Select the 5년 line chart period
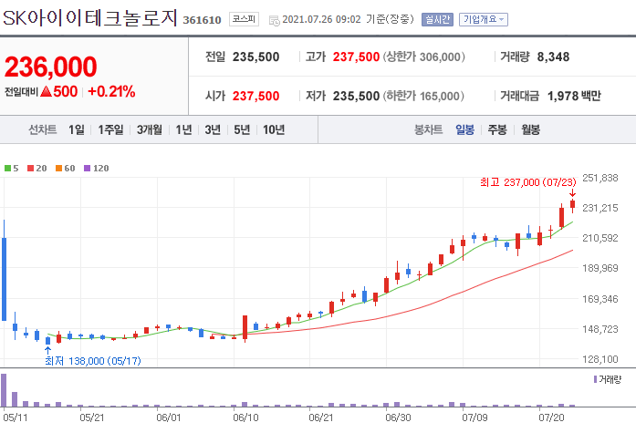The height and width of the screenshot is (433, 636). (242, 129)
